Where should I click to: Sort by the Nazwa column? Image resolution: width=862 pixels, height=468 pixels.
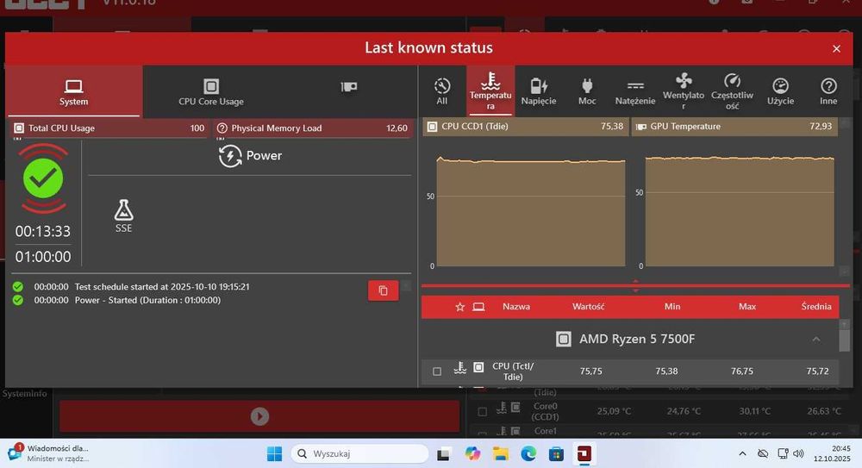pyautogui.click(x=516, y=307)
